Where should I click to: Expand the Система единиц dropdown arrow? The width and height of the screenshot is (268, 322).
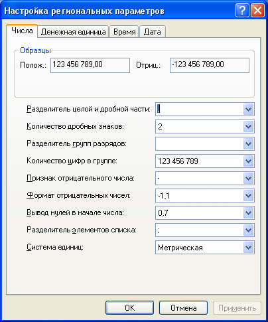pyautogui.click(x=248, y=247)
